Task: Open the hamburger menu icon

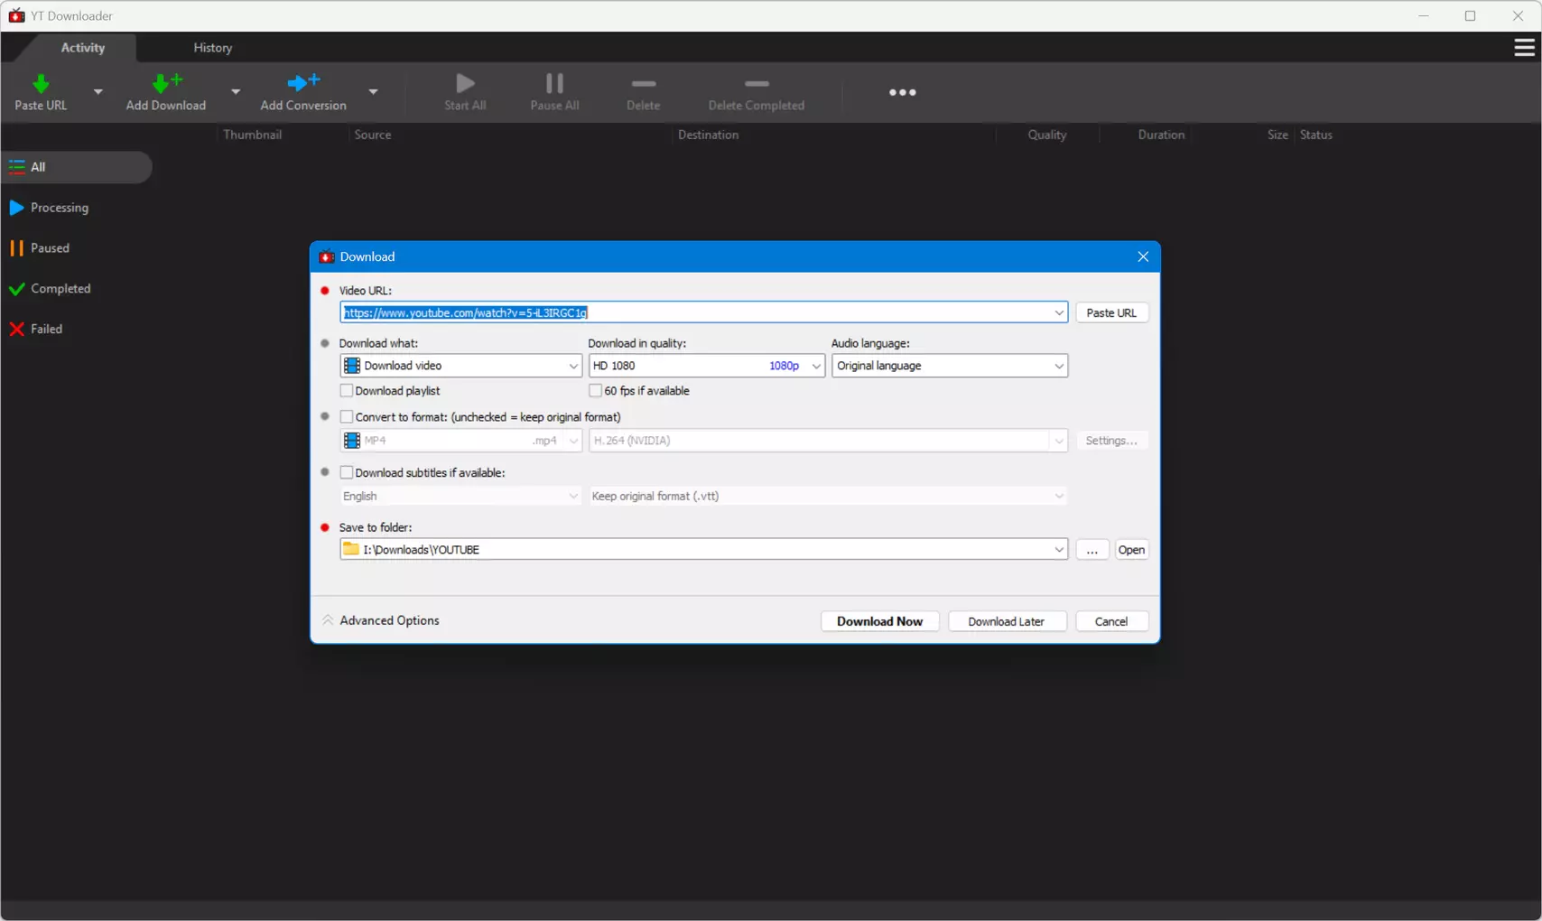Action: pyautogui.click(x=1524, y=47)
